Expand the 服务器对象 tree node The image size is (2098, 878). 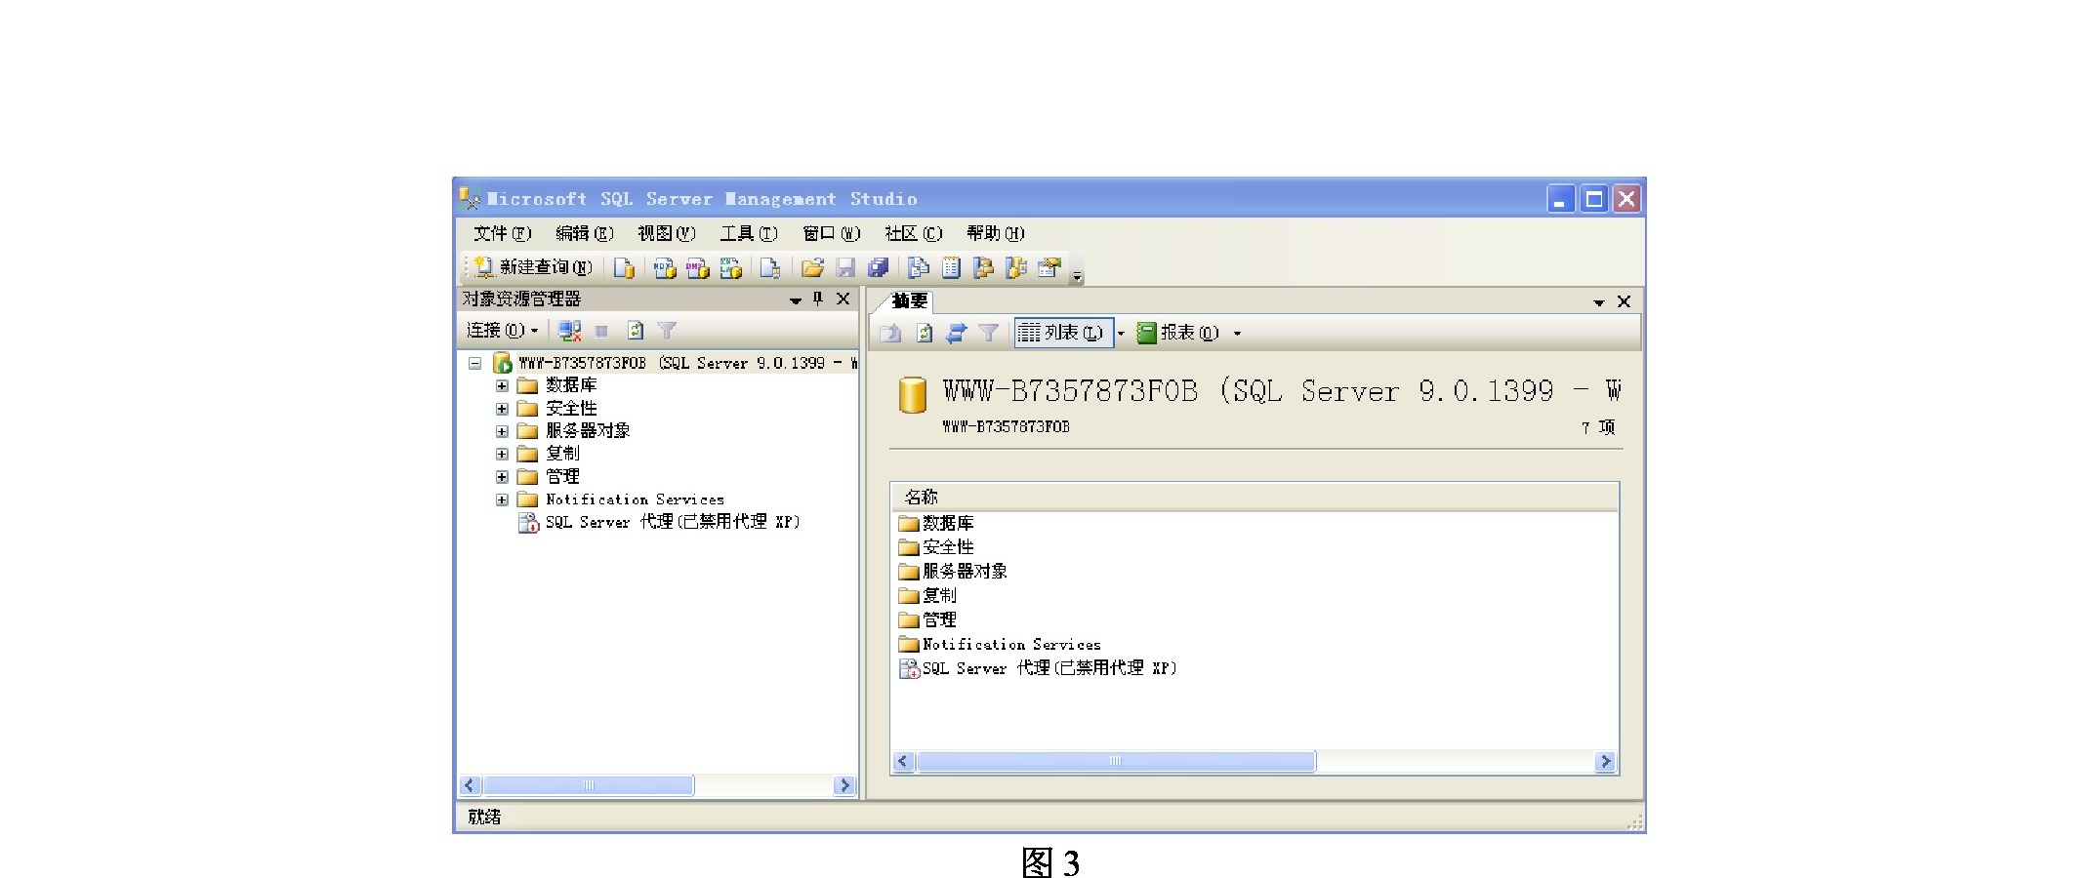click(x=502, y=431)
